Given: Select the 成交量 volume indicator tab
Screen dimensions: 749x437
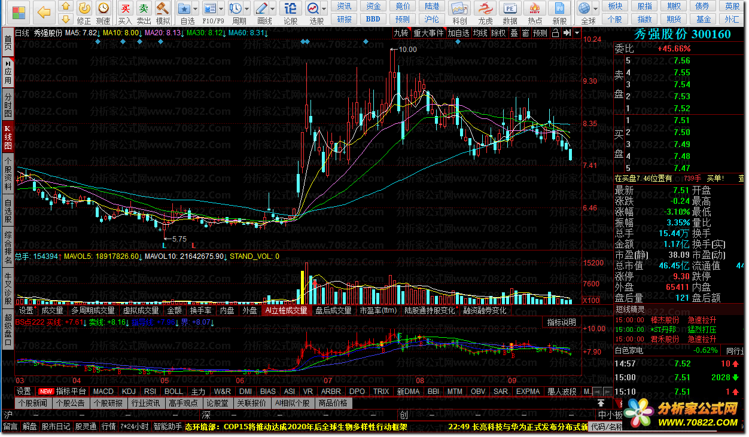Looking at the screenshot, I should point(52,310).
